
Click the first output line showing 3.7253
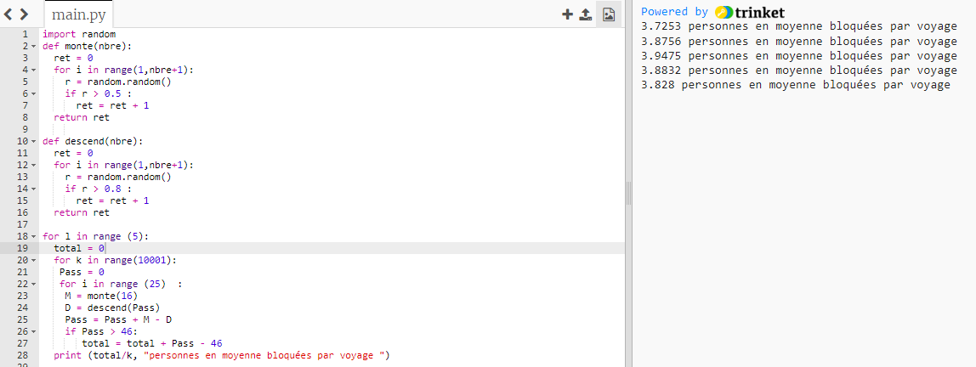(x=799, y=26)
